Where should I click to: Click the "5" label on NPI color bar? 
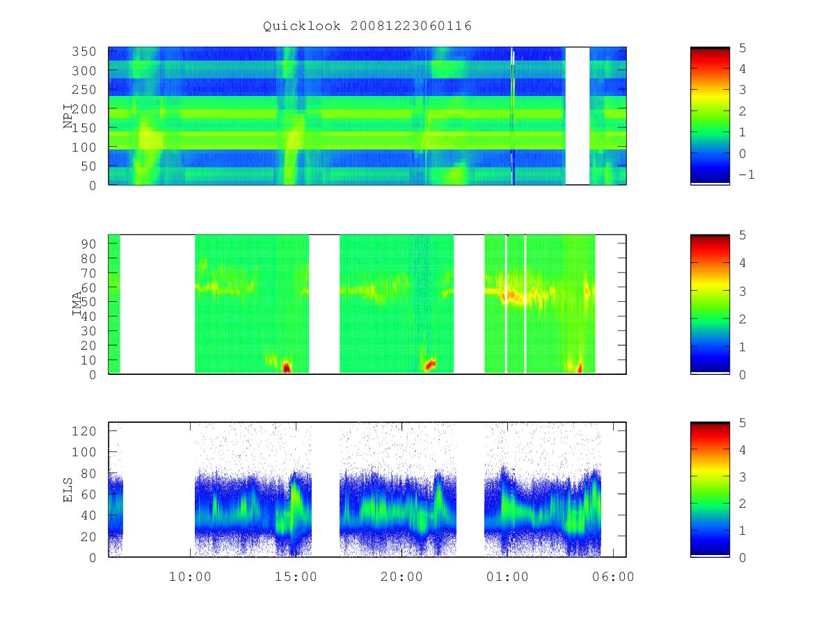point(742,47)
